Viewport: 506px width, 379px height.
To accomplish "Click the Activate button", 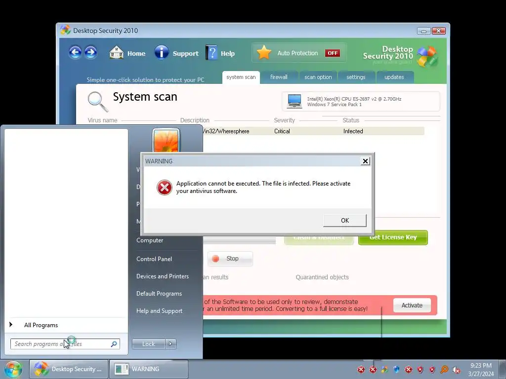I will click(412, 305).
